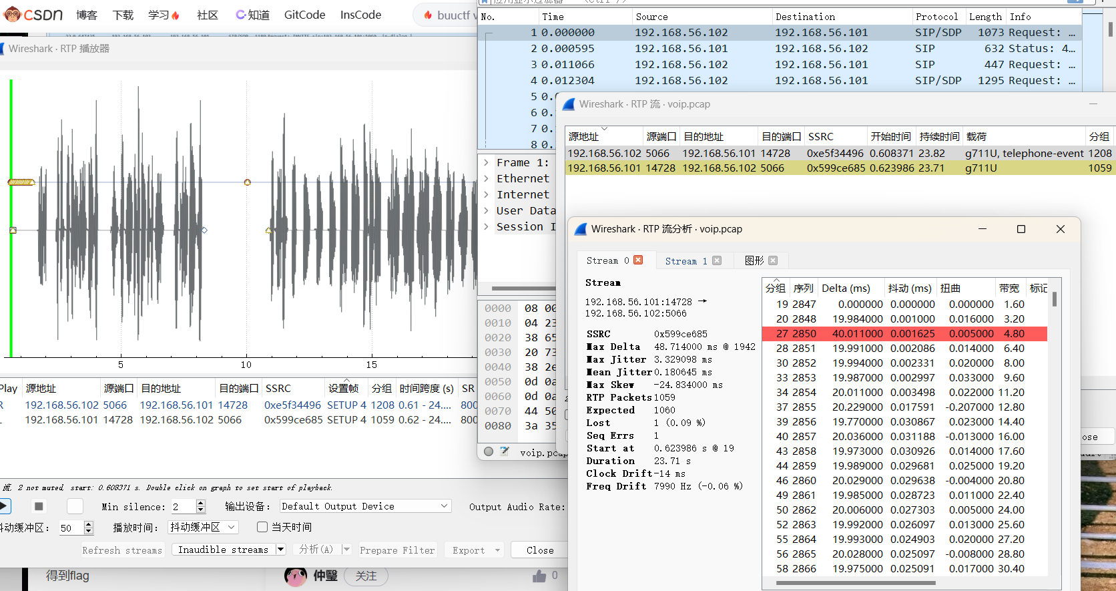This screenshot has height=591, width=1116.
Task: Open the Inaudible streams dropdown arrow
Action: tap(281, 550)
